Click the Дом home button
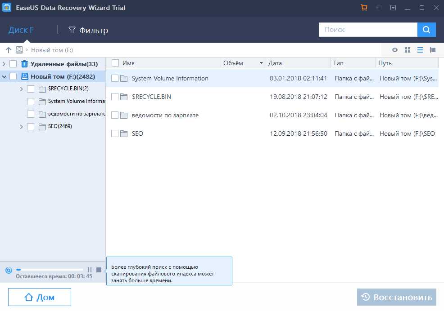The height and width of the screenshot is (311, 444). pos(40,297)
